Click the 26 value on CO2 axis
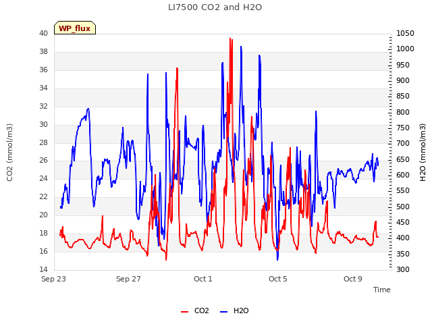 [43, 160]
